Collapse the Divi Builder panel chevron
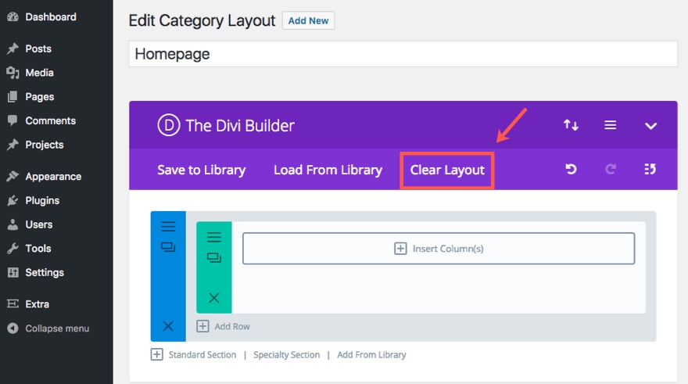The height and width of the screenshot is (384, 688). coord(650,126)
